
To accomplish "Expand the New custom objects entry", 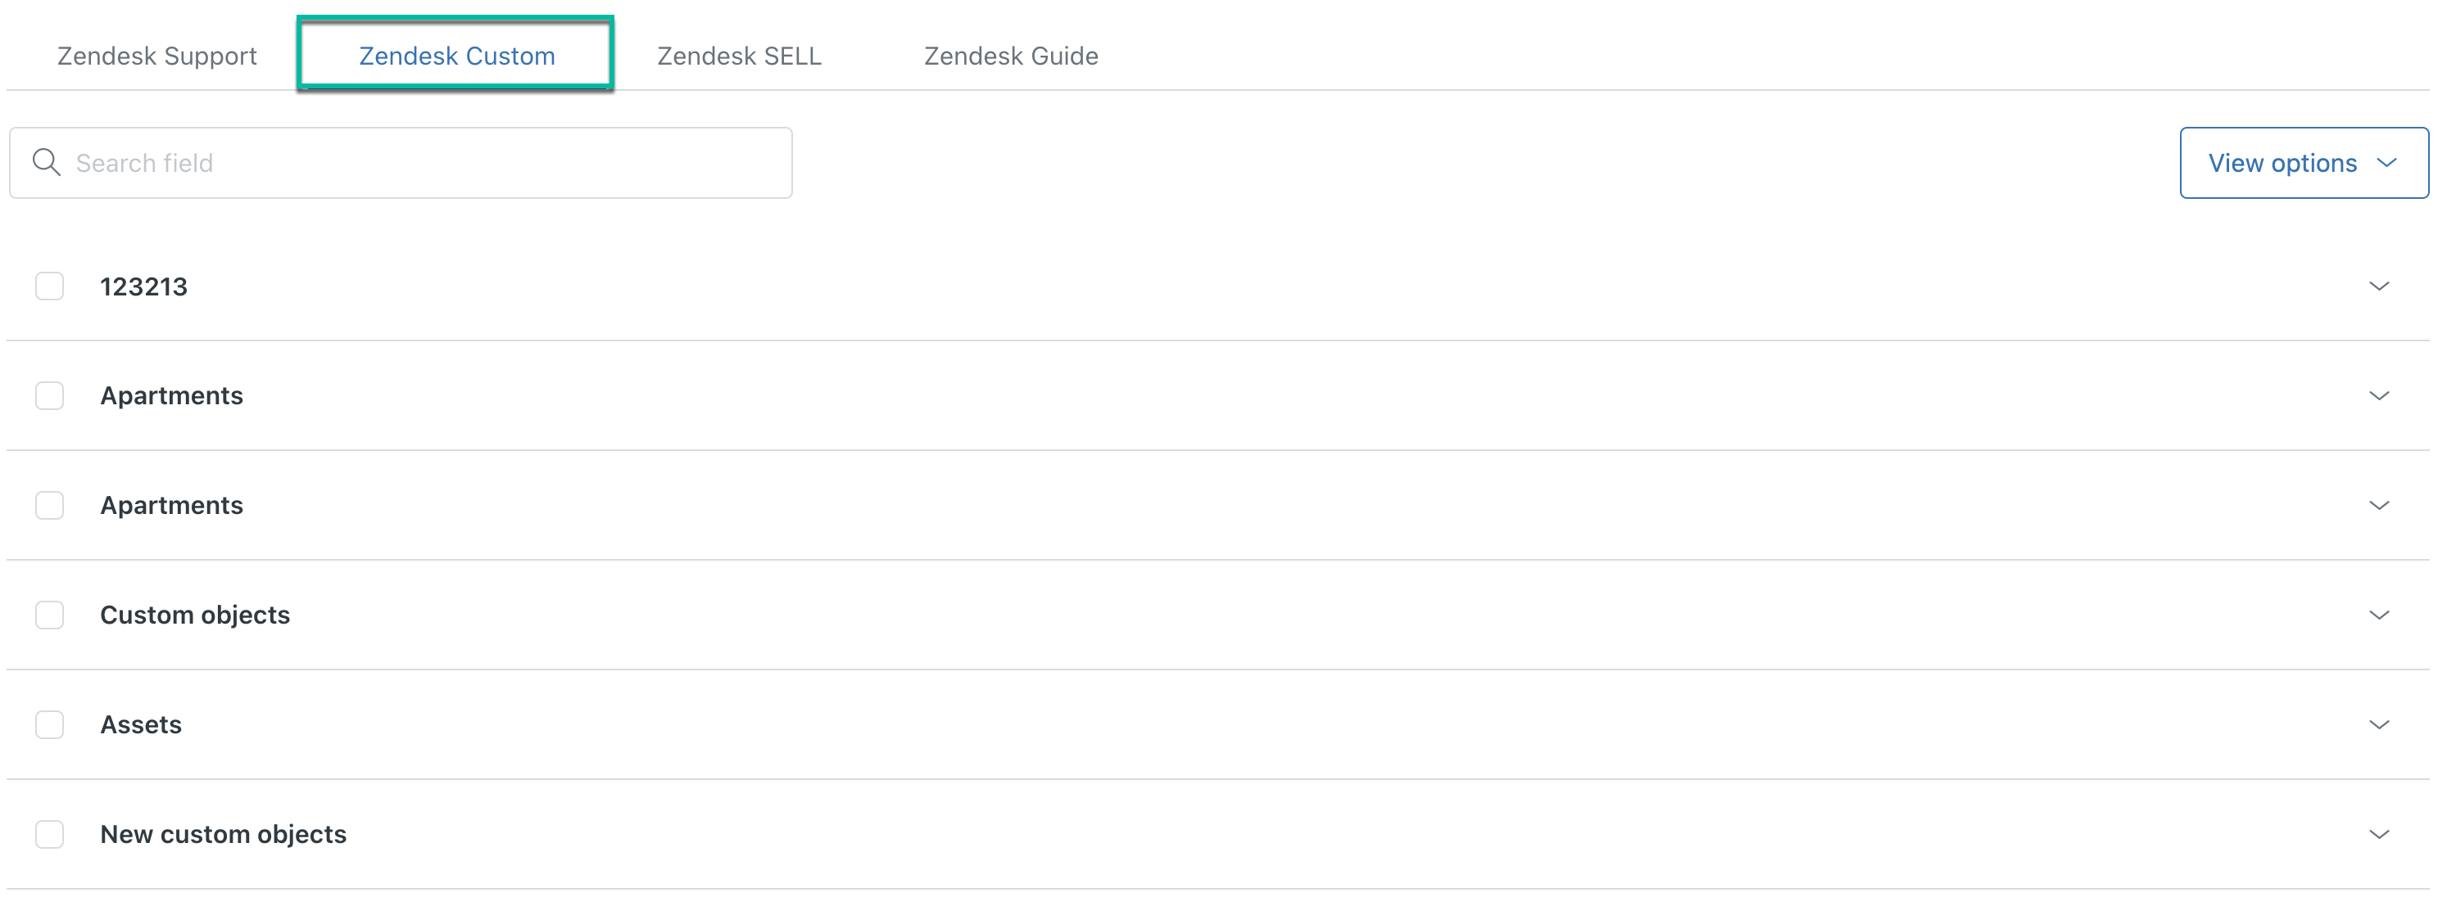I will tap(2381, 834).
